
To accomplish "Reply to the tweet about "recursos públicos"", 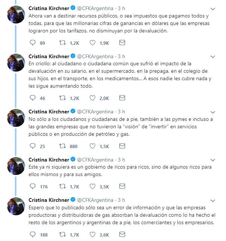I will tap(32, 43).
